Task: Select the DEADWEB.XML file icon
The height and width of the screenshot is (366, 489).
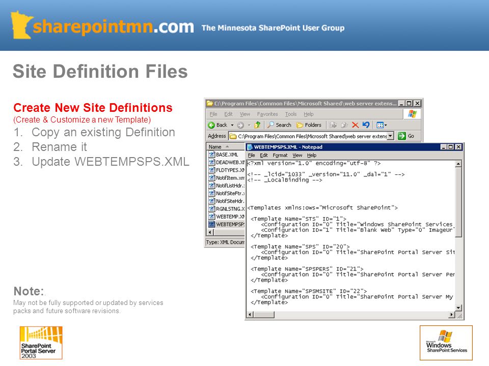Action: pyautogui.click(x=212, y=163)
